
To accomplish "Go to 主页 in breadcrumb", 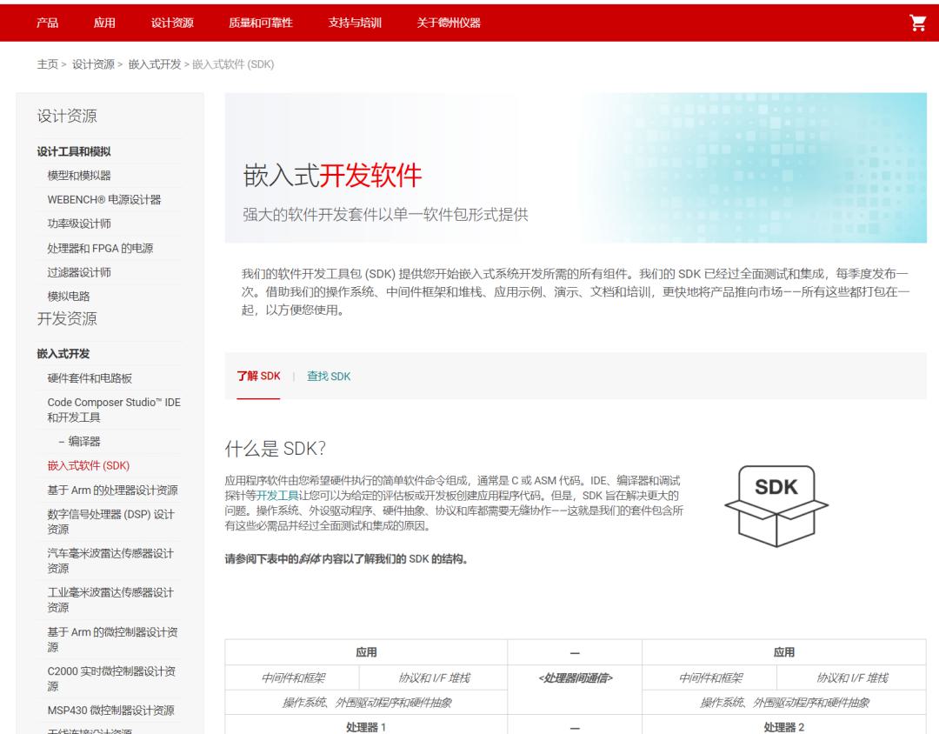I will tap(48, 64).
